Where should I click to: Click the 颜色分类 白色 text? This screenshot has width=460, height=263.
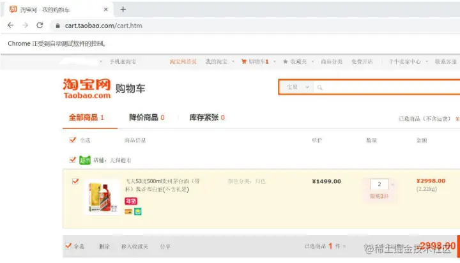point(247,181)
